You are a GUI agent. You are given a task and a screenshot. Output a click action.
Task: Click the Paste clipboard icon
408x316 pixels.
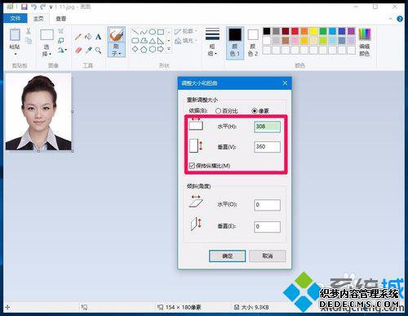tap(15, 34)
